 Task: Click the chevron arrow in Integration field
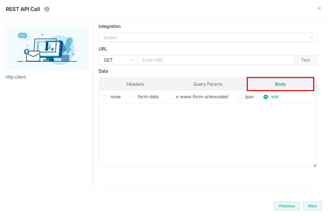311,38
